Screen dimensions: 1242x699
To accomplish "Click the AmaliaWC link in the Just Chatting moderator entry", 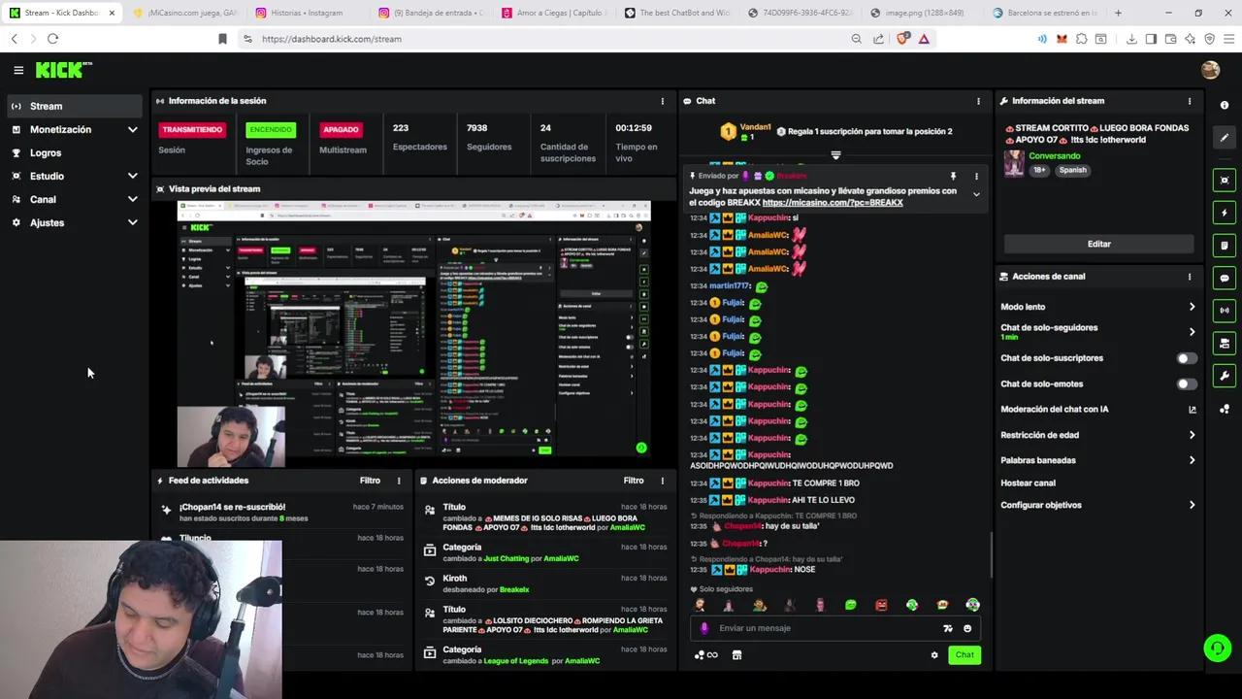I will (x=561, y=559).
